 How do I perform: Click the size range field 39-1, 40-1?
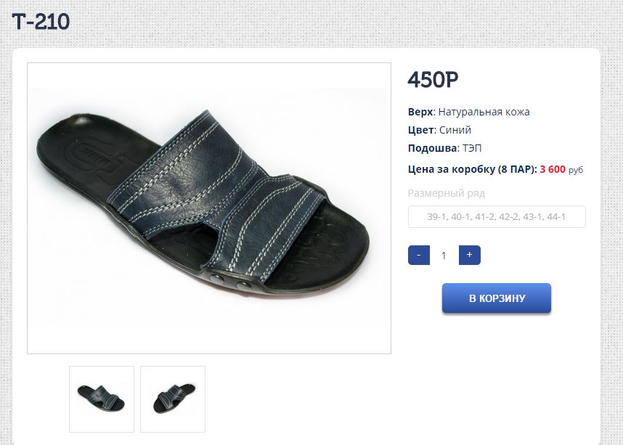click(497, 216)
